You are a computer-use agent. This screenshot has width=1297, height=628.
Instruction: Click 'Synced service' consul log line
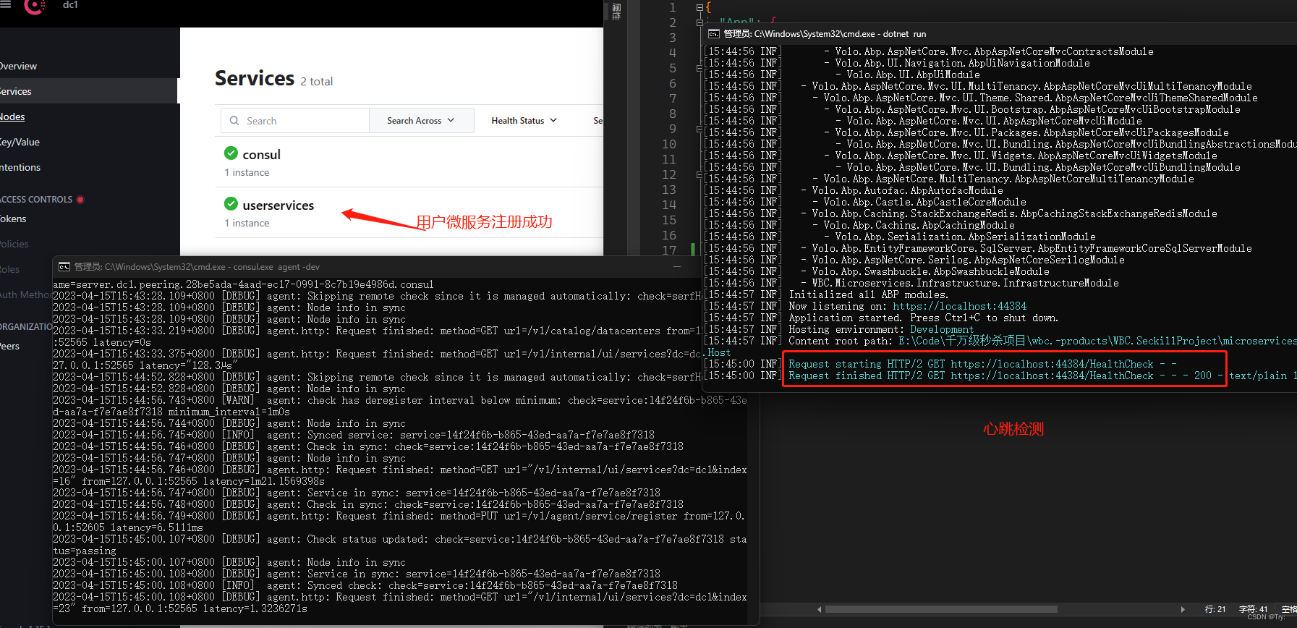pos(354,435)
